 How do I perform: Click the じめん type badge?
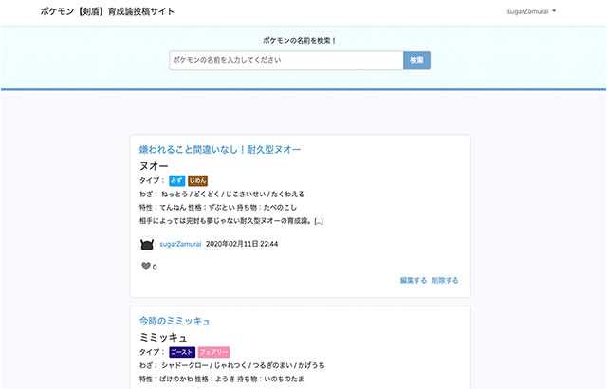197,181
